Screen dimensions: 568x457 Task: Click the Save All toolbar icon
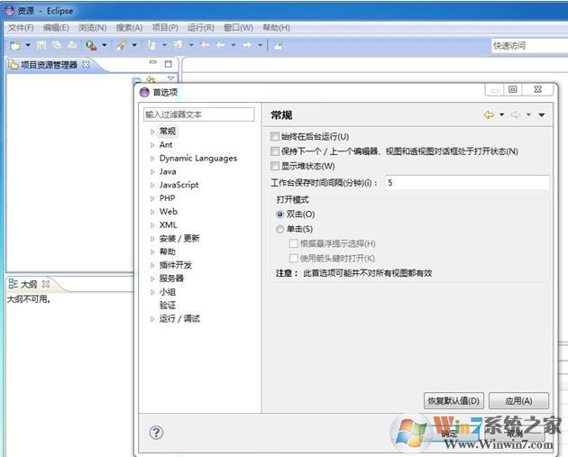(57, 45)
